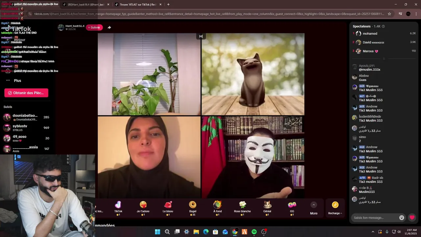Open followed account douniabellao...

tap(26, 117)
